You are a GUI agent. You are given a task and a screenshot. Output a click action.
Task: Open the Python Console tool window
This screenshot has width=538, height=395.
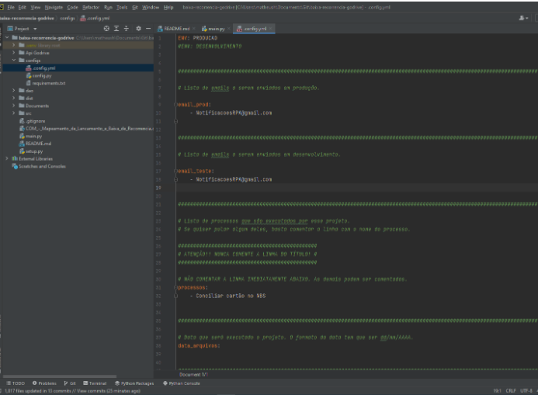point(181,383)
